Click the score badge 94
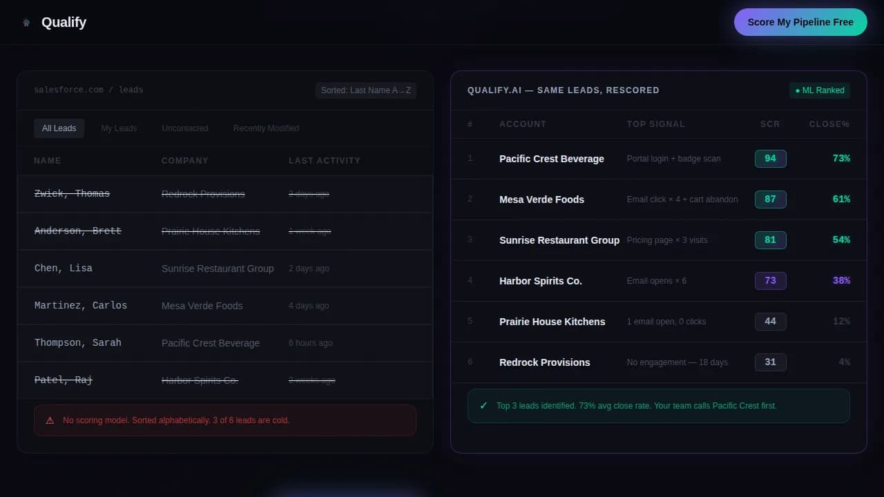The width and height of the screenshot is (884, 497). click(x=771, y=159)
